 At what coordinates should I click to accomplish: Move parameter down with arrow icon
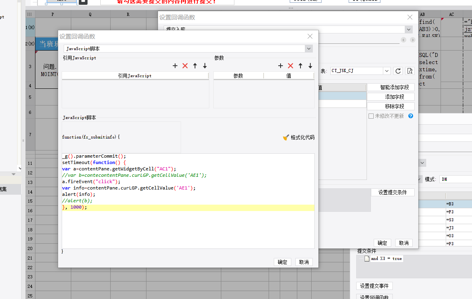(310, 66)
